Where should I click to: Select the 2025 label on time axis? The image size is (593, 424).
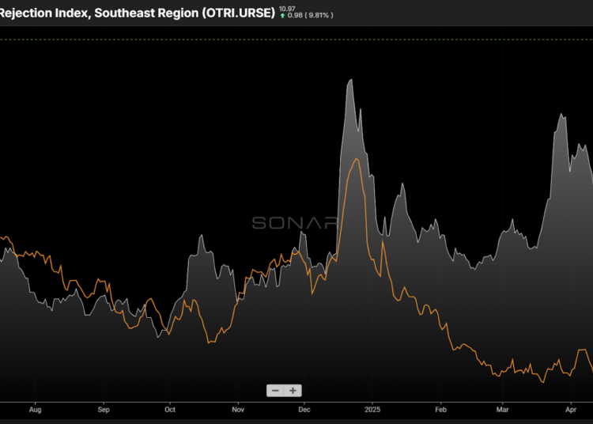pyautogui.click(x=372, y=411)
